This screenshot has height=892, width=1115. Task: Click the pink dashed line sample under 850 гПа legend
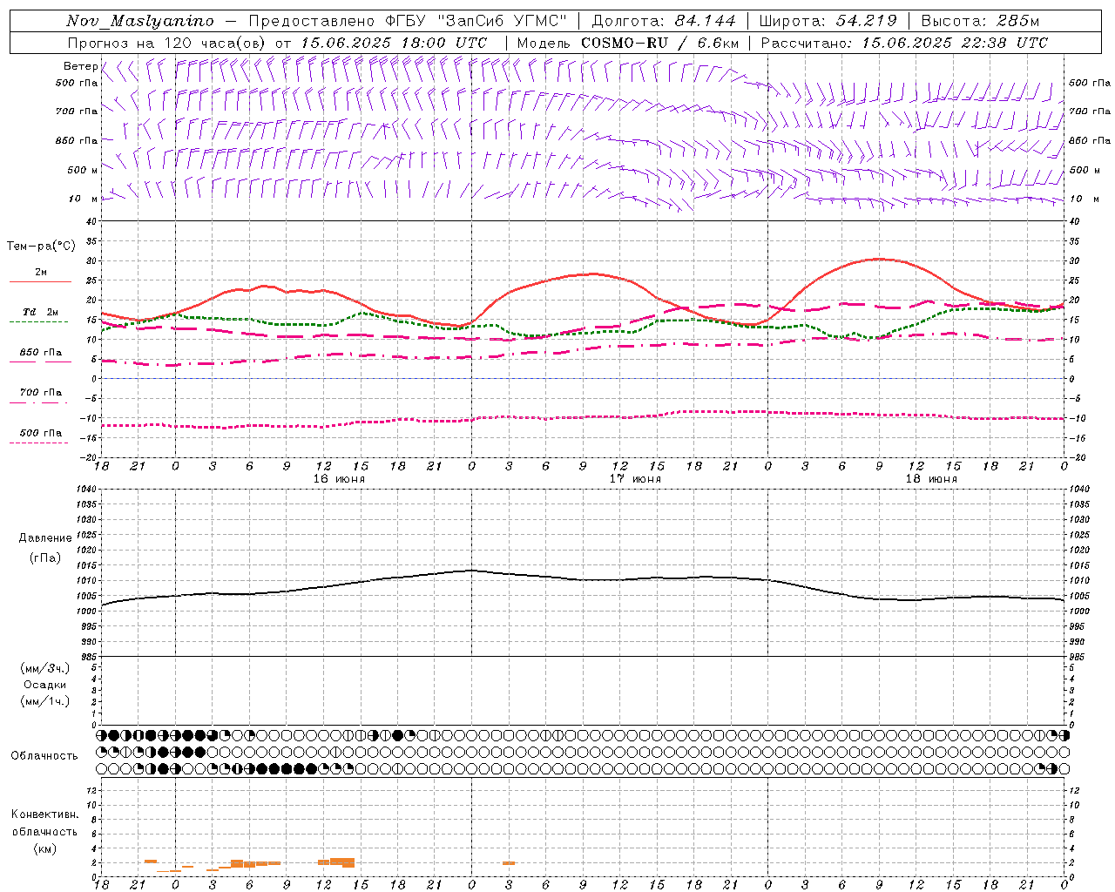coord(40,362)
